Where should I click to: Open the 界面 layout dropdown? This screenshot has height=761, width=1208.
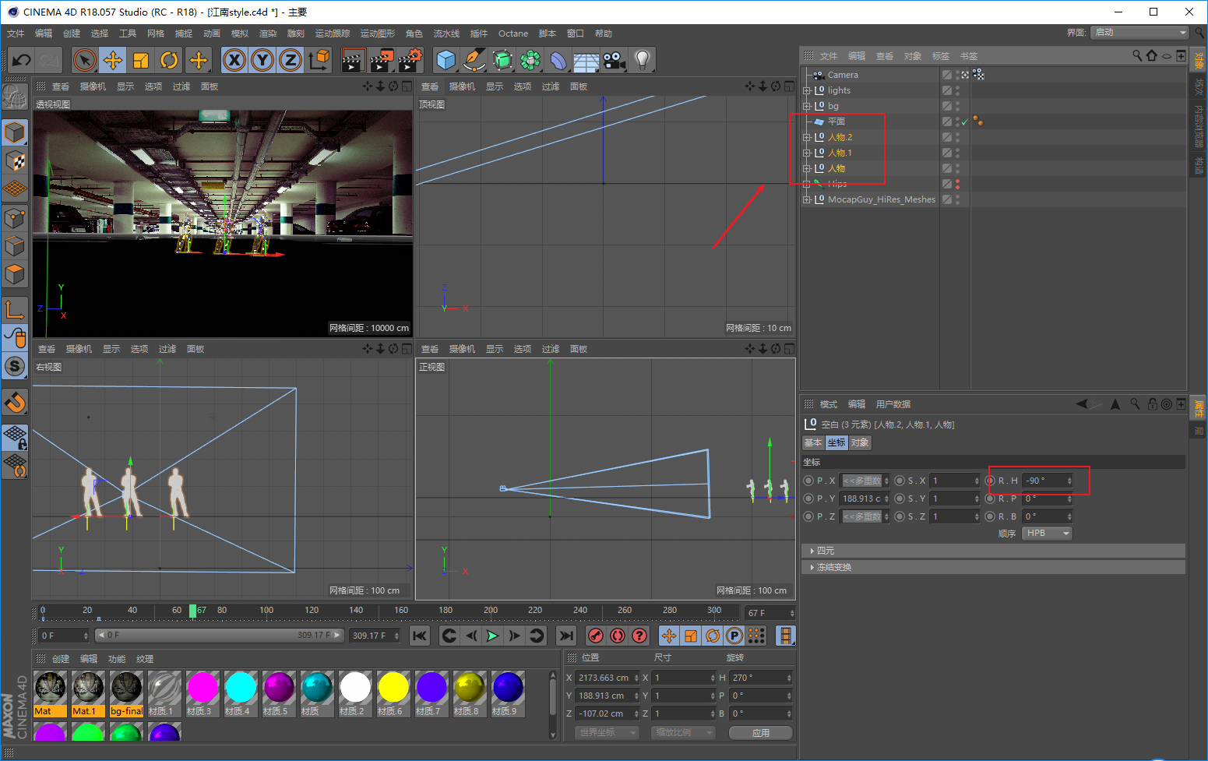[1140, 33]
